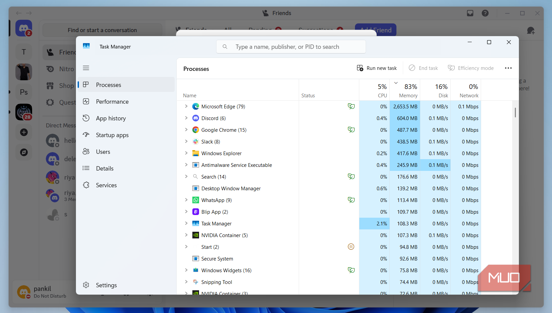Expand the Antimalware Service Executable row
The image size is (552, 313).
pyautogui.click(x=186, y=165)
